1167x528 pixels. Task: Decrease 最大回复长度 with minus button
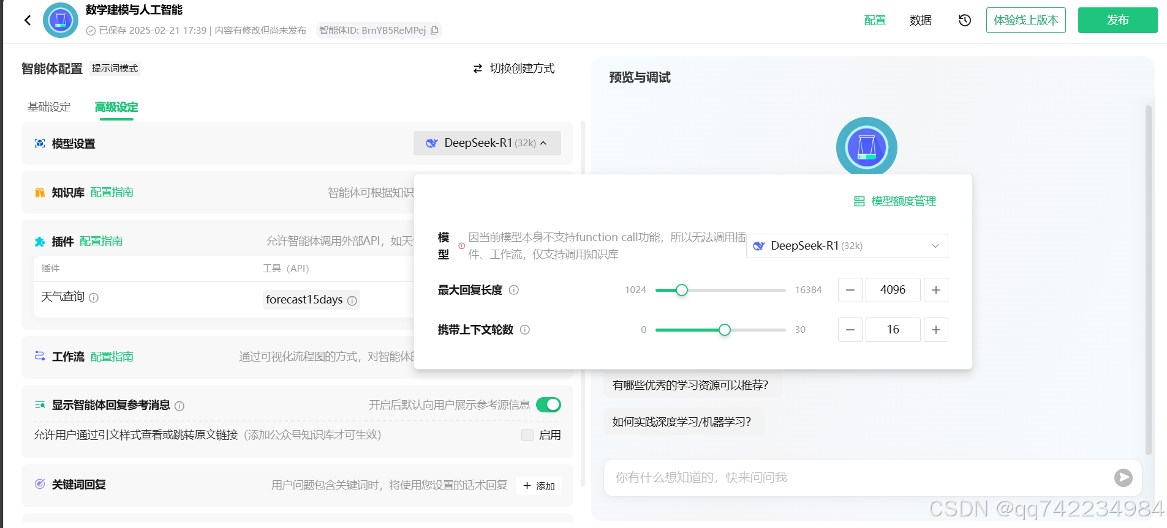click(850, 290)
